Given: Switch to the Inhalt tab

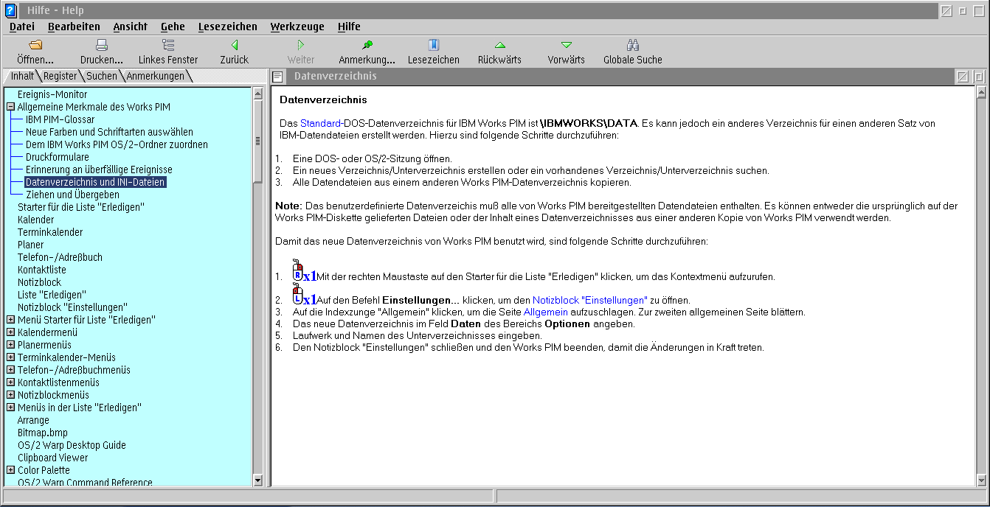Looking at the screenshot, I should pyautogui.click(x=22, y=76).
